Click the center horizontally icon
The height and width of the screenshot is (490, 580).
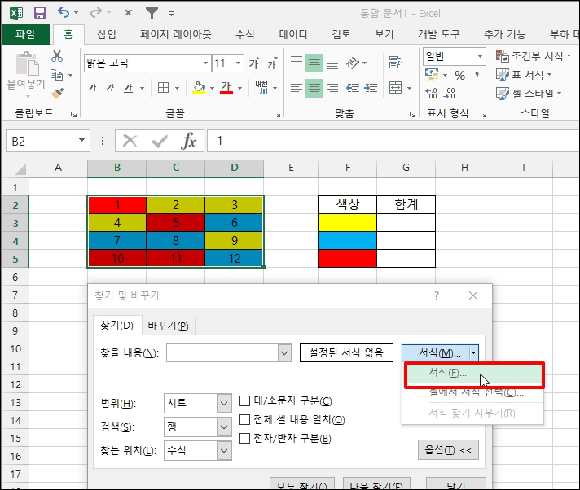click(x=314, y=88)
